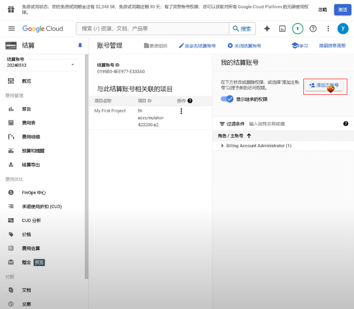This screenshot has width=354, height=309.
Task: Open 报告 in the sidebar
Action: 26,109
